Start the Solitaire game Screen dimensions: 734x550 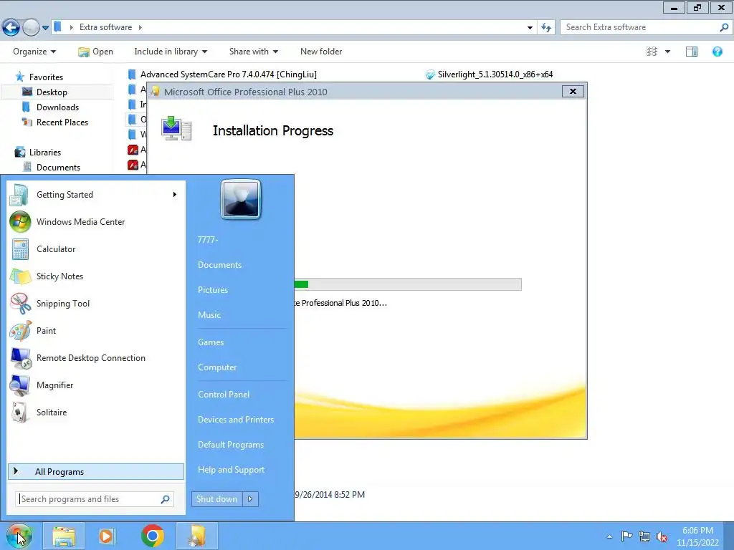tap(96, 412)
